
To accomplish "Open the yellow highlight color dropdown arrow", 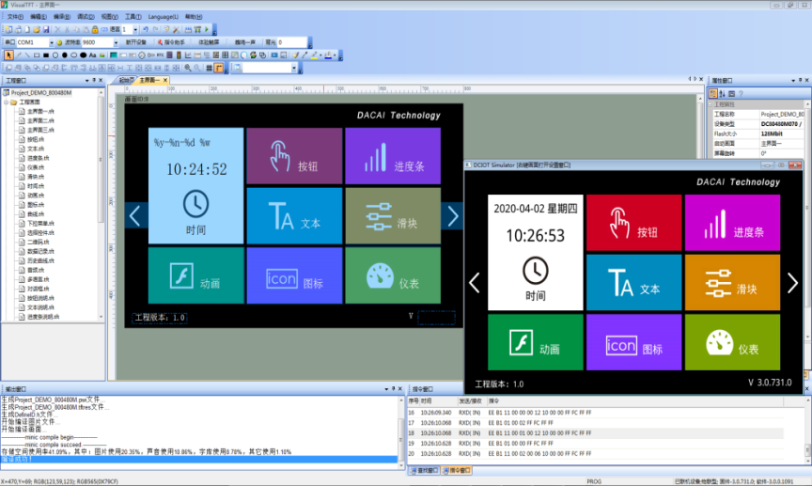I will 320,55.
